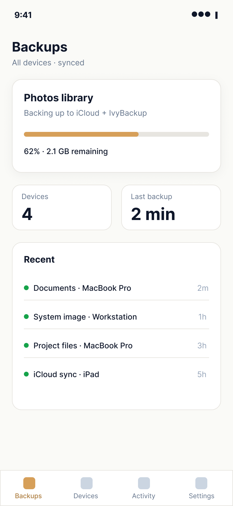The width and height of the screenshot is (233, 506).
Task: Open the Devices count card showing 4
Action: coord(62,207)
